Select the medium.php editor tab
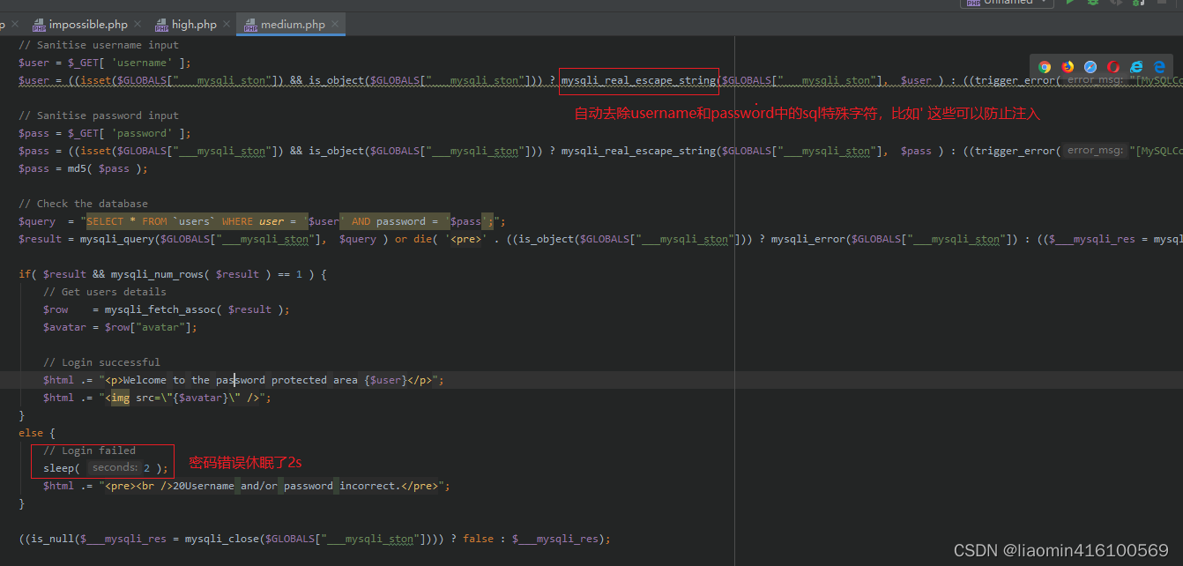1183x566 pixels. click(293, 25)
